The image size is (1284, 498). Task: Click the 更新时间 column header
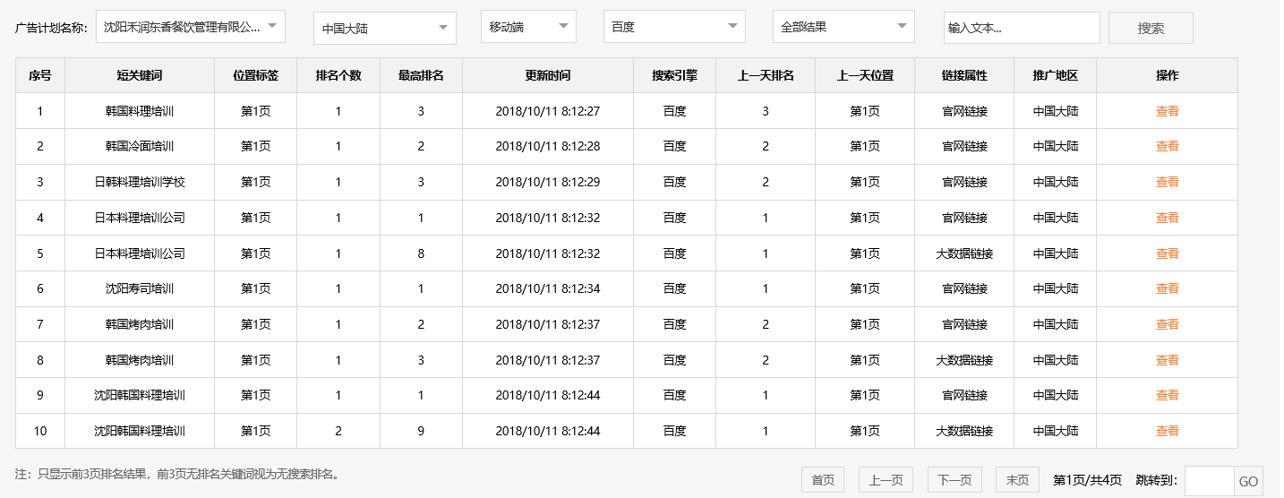(x=547, y=75)
